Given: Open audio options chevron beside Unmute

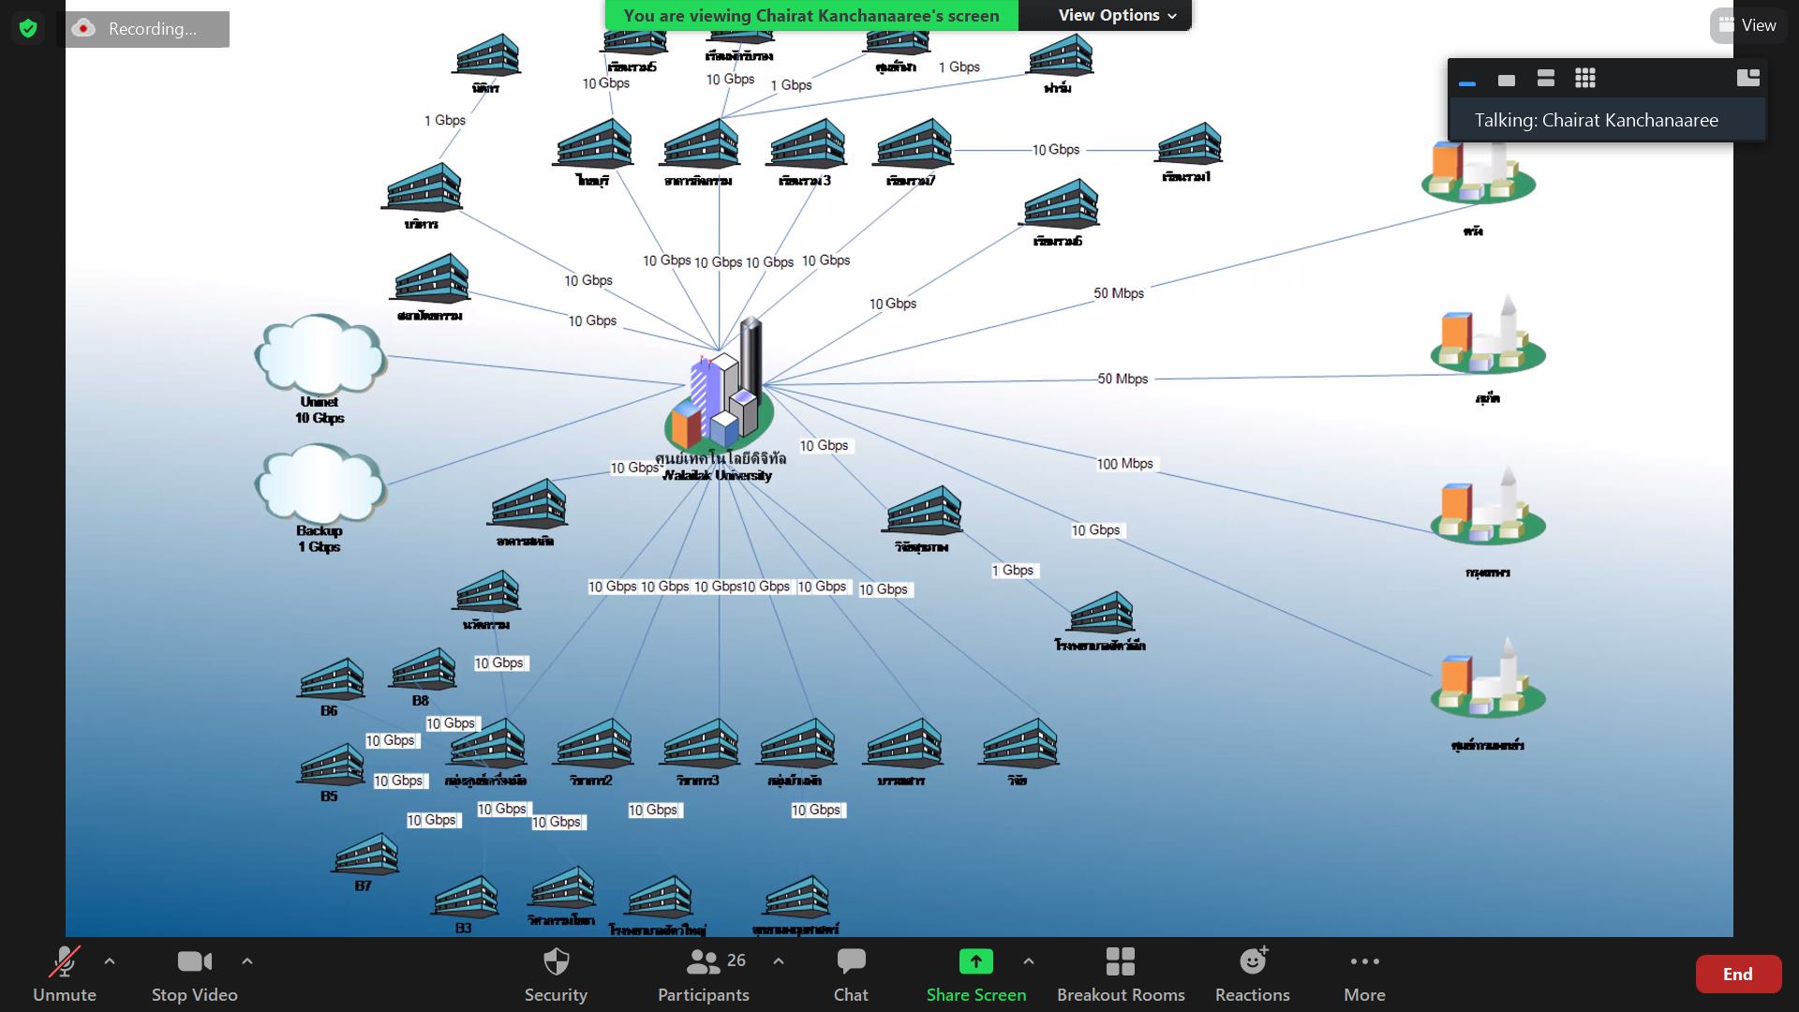Looking at the screenshot, I should pyautogui.click(x=110, y=961).
